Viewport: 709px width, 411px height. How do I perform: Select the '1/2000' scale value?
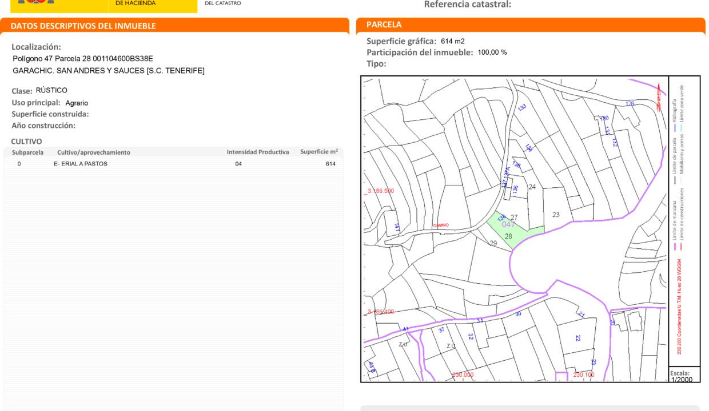point(682,380)
